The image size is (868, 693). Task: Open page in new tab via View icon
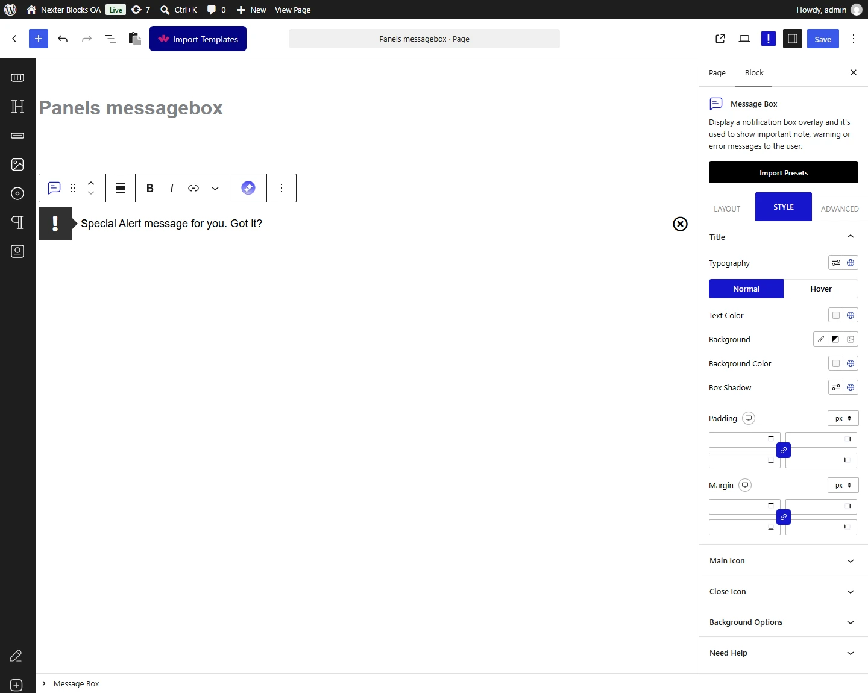pos(720,39)
